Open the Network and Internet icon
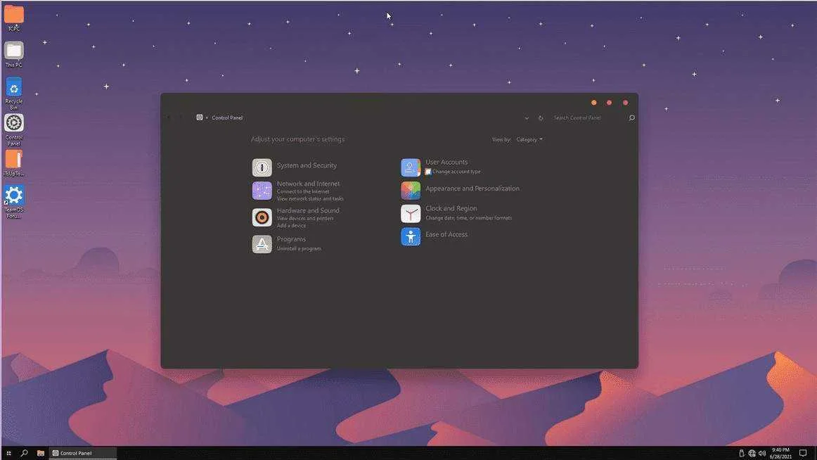 click(262, 191)
